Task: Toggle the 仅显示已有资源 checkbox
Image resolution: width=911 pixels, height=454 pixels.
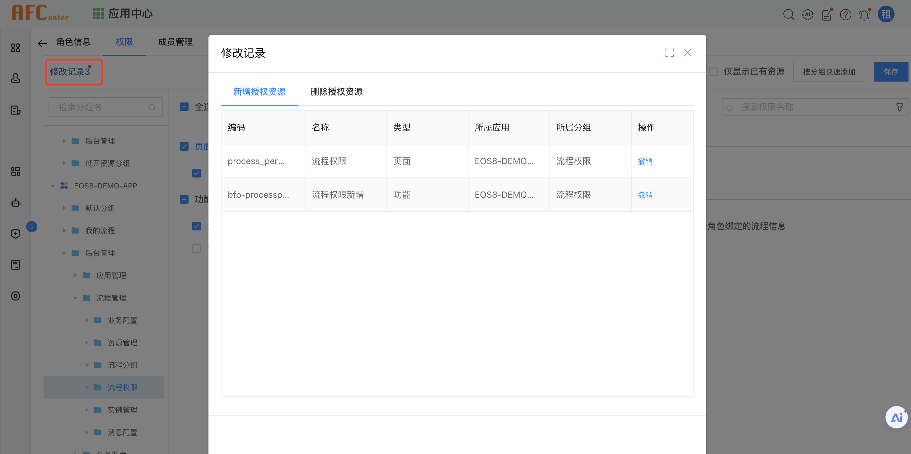Action: [x=713, y=72]
